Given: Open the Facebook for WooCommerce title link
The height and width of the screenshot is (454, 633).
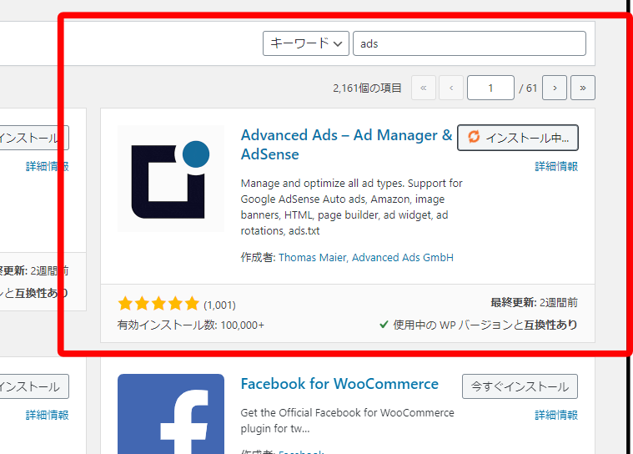Looking at the screenshot, I should click(339, 384).
